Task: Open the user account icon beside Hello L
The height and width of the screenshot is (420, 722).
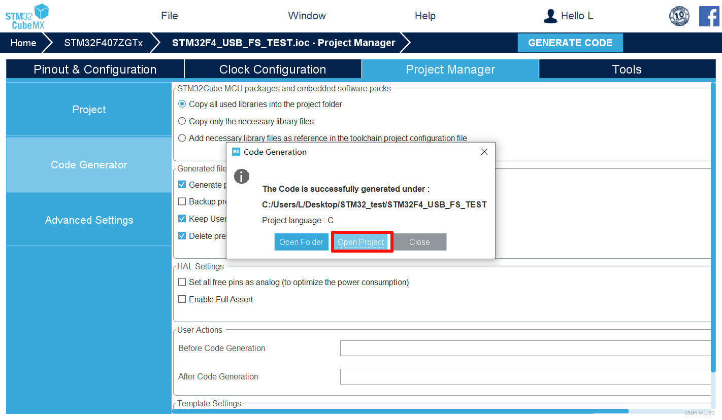Action: 550,16
